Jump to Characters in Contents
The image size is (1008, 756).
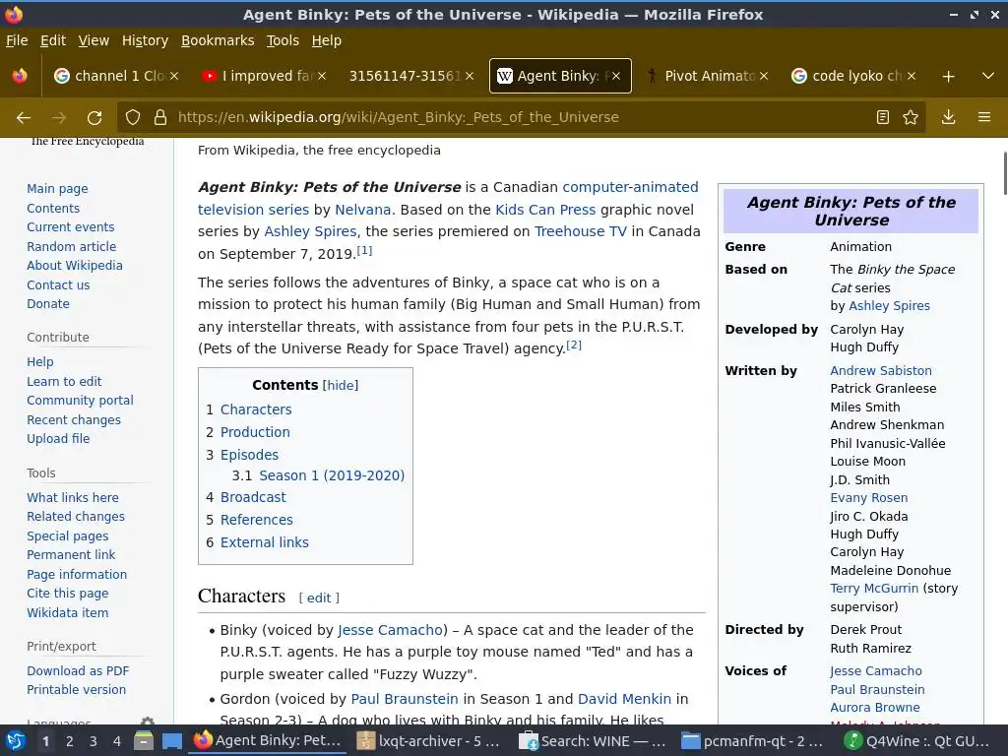click(256, 409)
